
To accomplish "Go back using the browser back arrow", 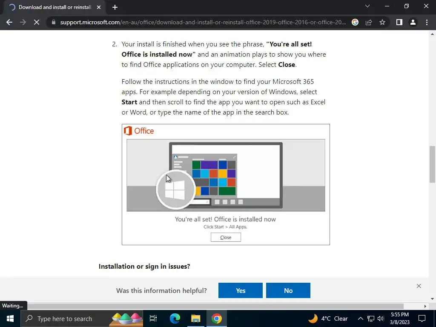I will pos(9,22).
